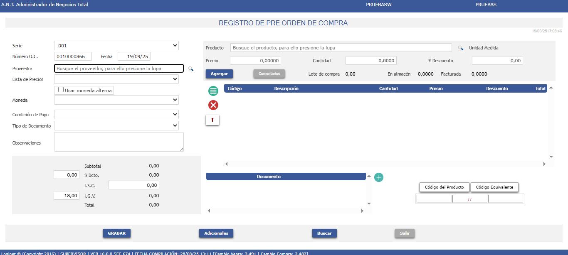Click the Producto search field
This screenshot has height=255, width=568.
341,48
